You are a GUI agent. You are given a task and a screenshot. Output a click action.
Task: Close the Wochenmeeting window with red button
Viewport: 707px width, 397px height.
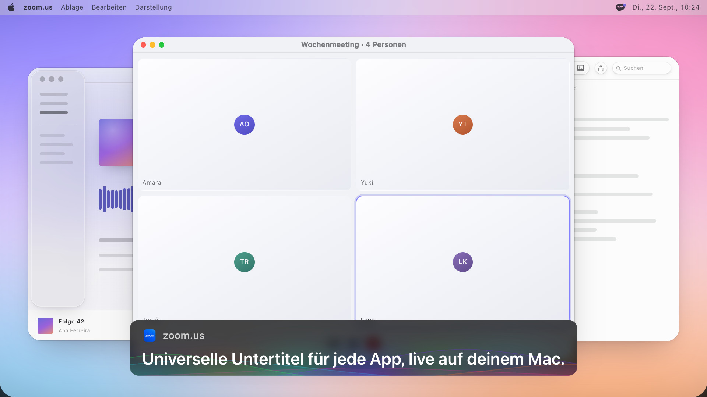click(143, 45)
